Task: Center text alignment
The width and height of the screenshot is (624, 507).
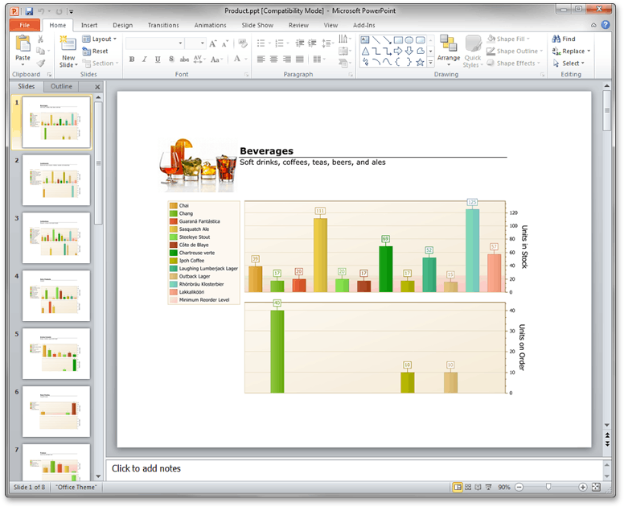Action: (x=273, y=60)
